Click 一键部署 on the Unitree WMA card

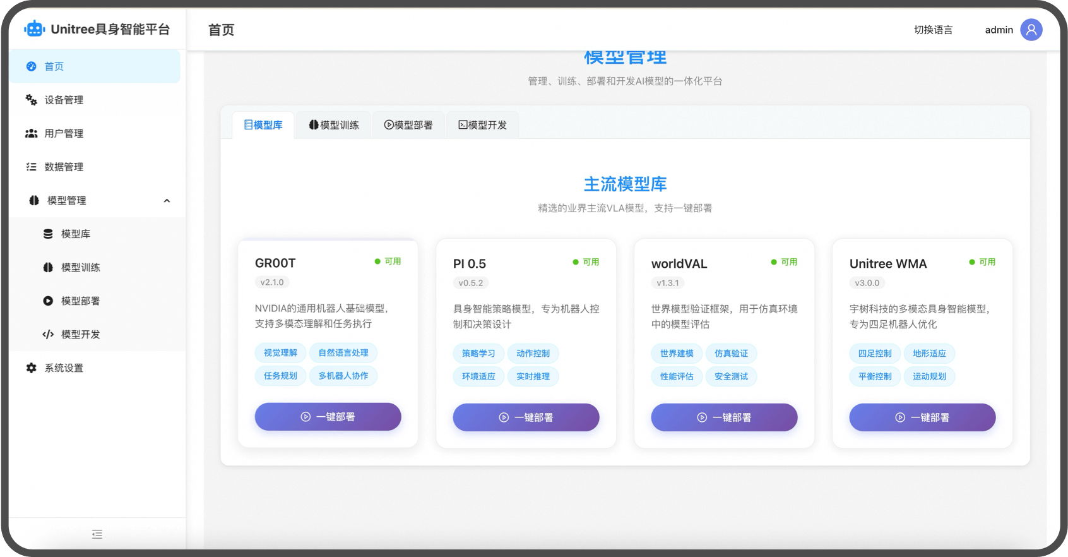click(922, 417)
